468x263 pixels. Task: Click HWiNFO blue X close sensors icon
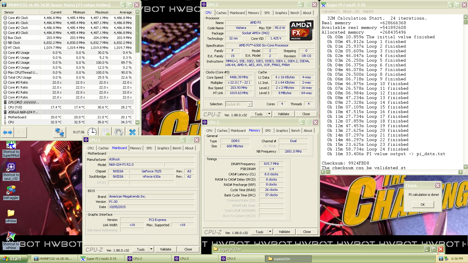(133, 132)
